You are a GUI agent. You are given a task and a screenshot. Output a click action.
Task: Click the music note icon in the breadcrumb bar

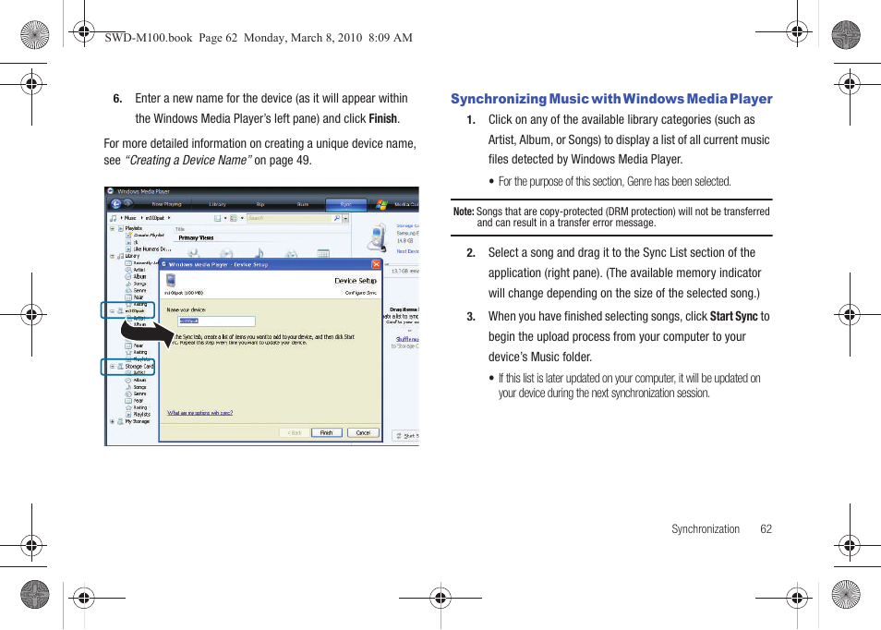coord(114,218)
